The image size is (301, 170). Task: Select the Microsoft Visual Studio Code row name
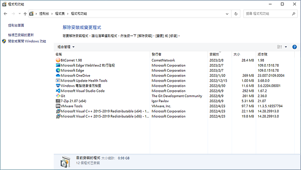pos(82,91)
